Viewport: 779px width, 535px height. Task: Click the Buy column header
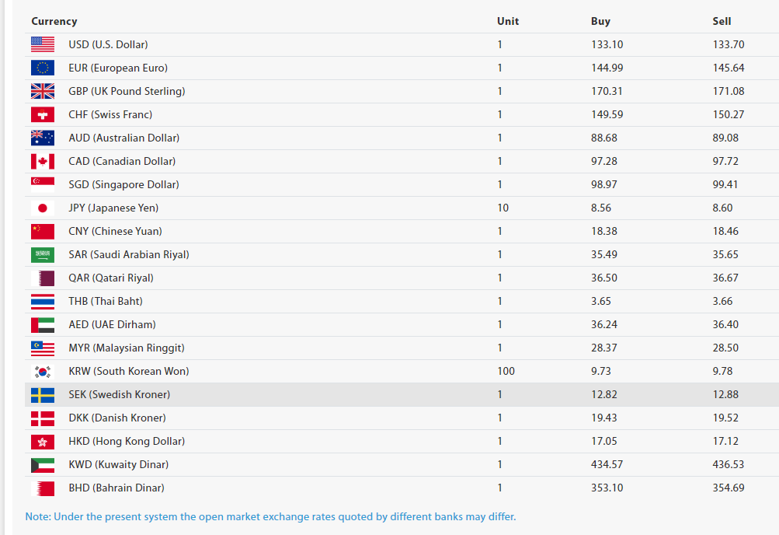click(600, 21)
